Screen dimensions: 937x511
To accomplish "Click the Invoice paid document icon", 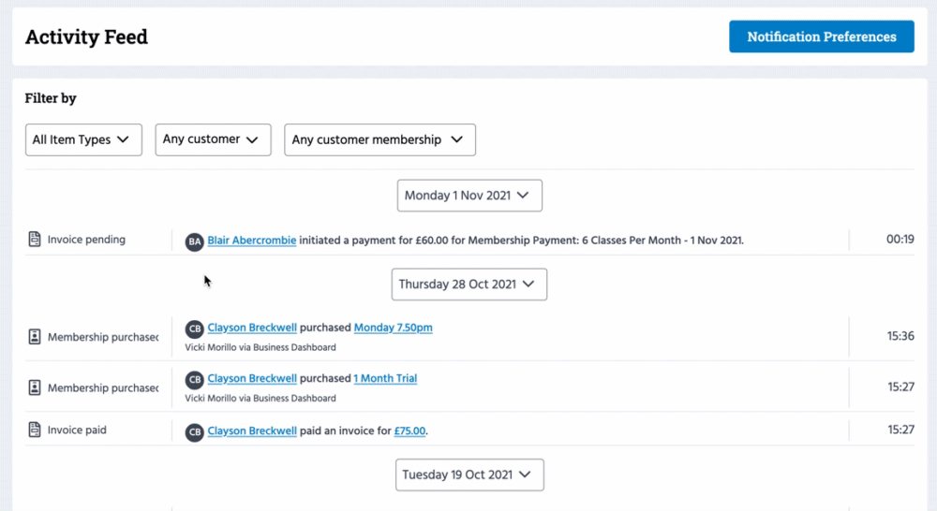I will tap(35, 431).
